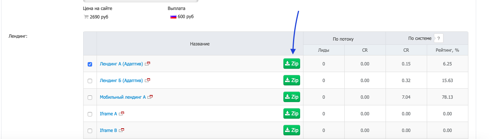Check the Iframe B checkbox
This screenshot has height=139, width=494.
pyautogui.click(x=90, y=130)
